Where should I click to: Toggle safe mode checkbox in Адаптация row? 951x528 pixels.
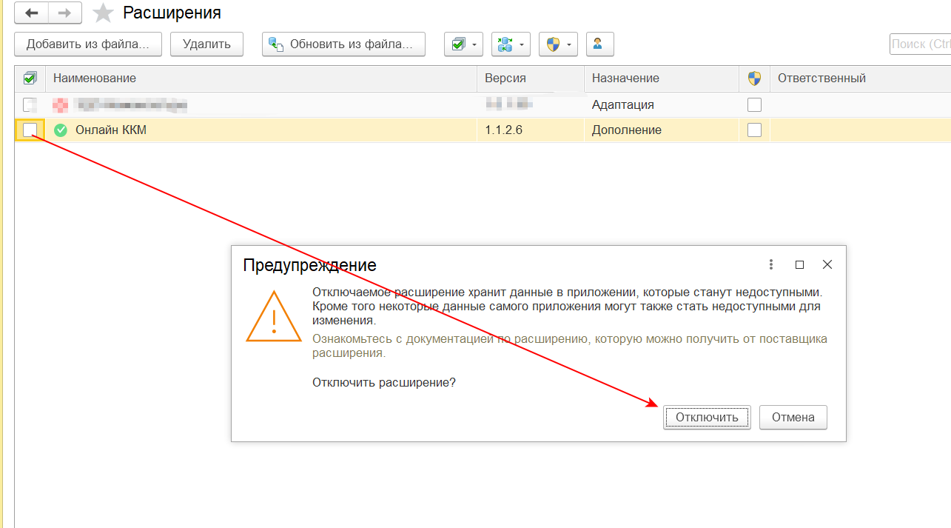pyautogui.click(x=754, y=105)
